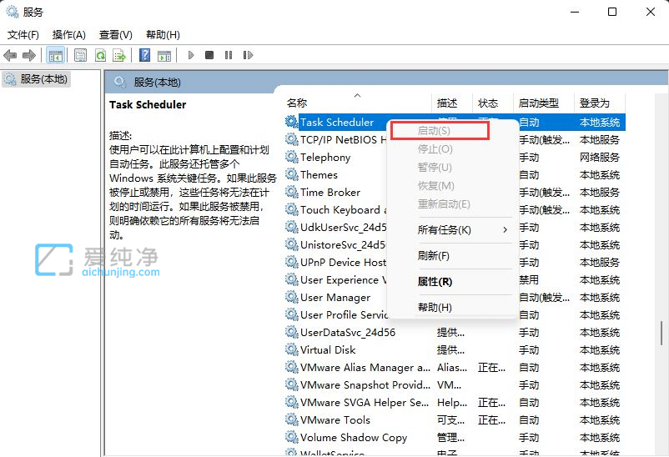Click the Back arrow toolbar icon

10,55
